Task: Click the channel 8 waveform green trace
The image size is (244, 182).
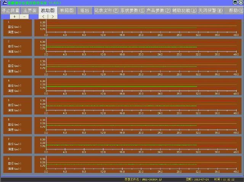Action: click(x=114, y=164)
